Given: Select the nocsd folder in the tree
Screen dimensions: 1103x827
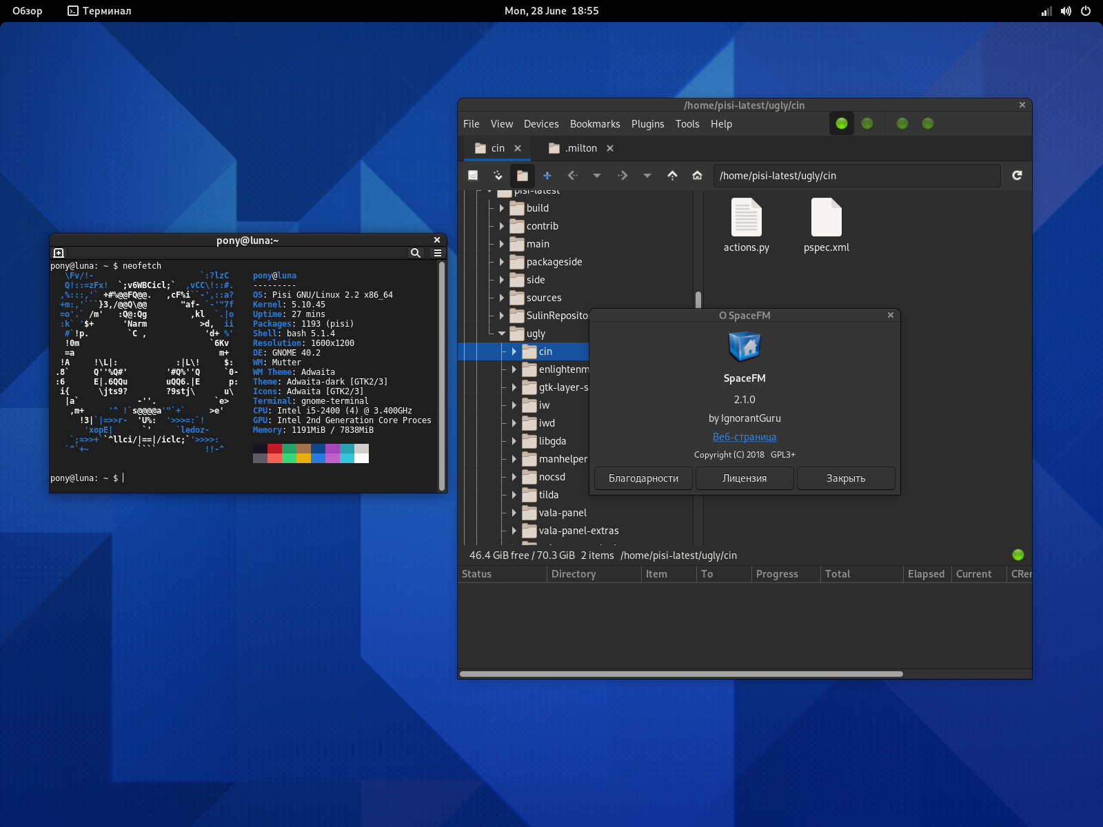Looking at the screenshot, I should (x=552, y=477).
